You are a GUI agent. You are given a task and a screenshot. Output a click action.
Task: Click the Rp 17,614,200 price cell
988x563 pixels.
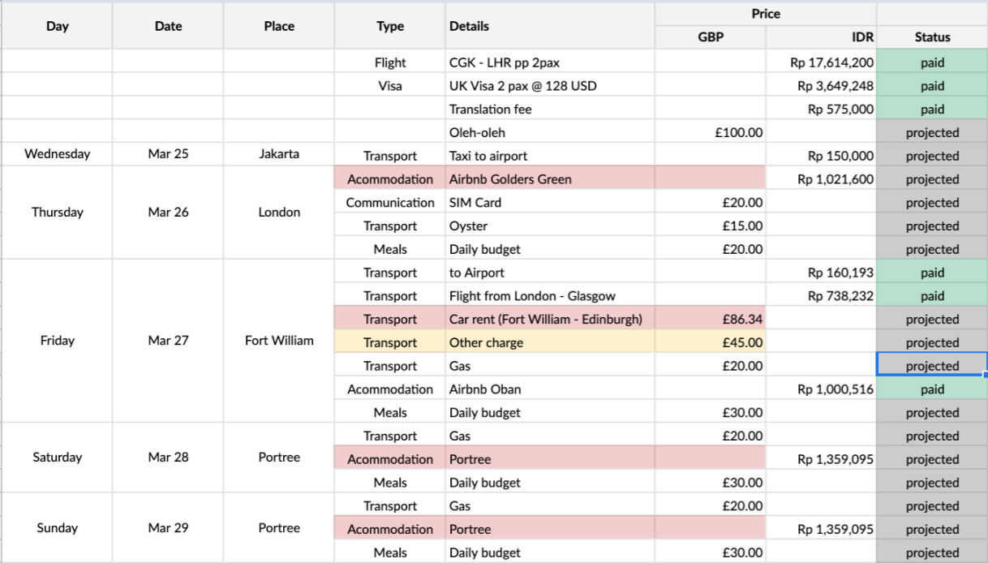click(x=821, y=62)
